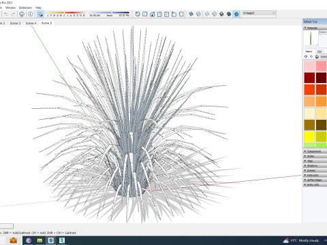
Task: Switch to the Scene 4 tab
Action: click(x=31, y=23)
